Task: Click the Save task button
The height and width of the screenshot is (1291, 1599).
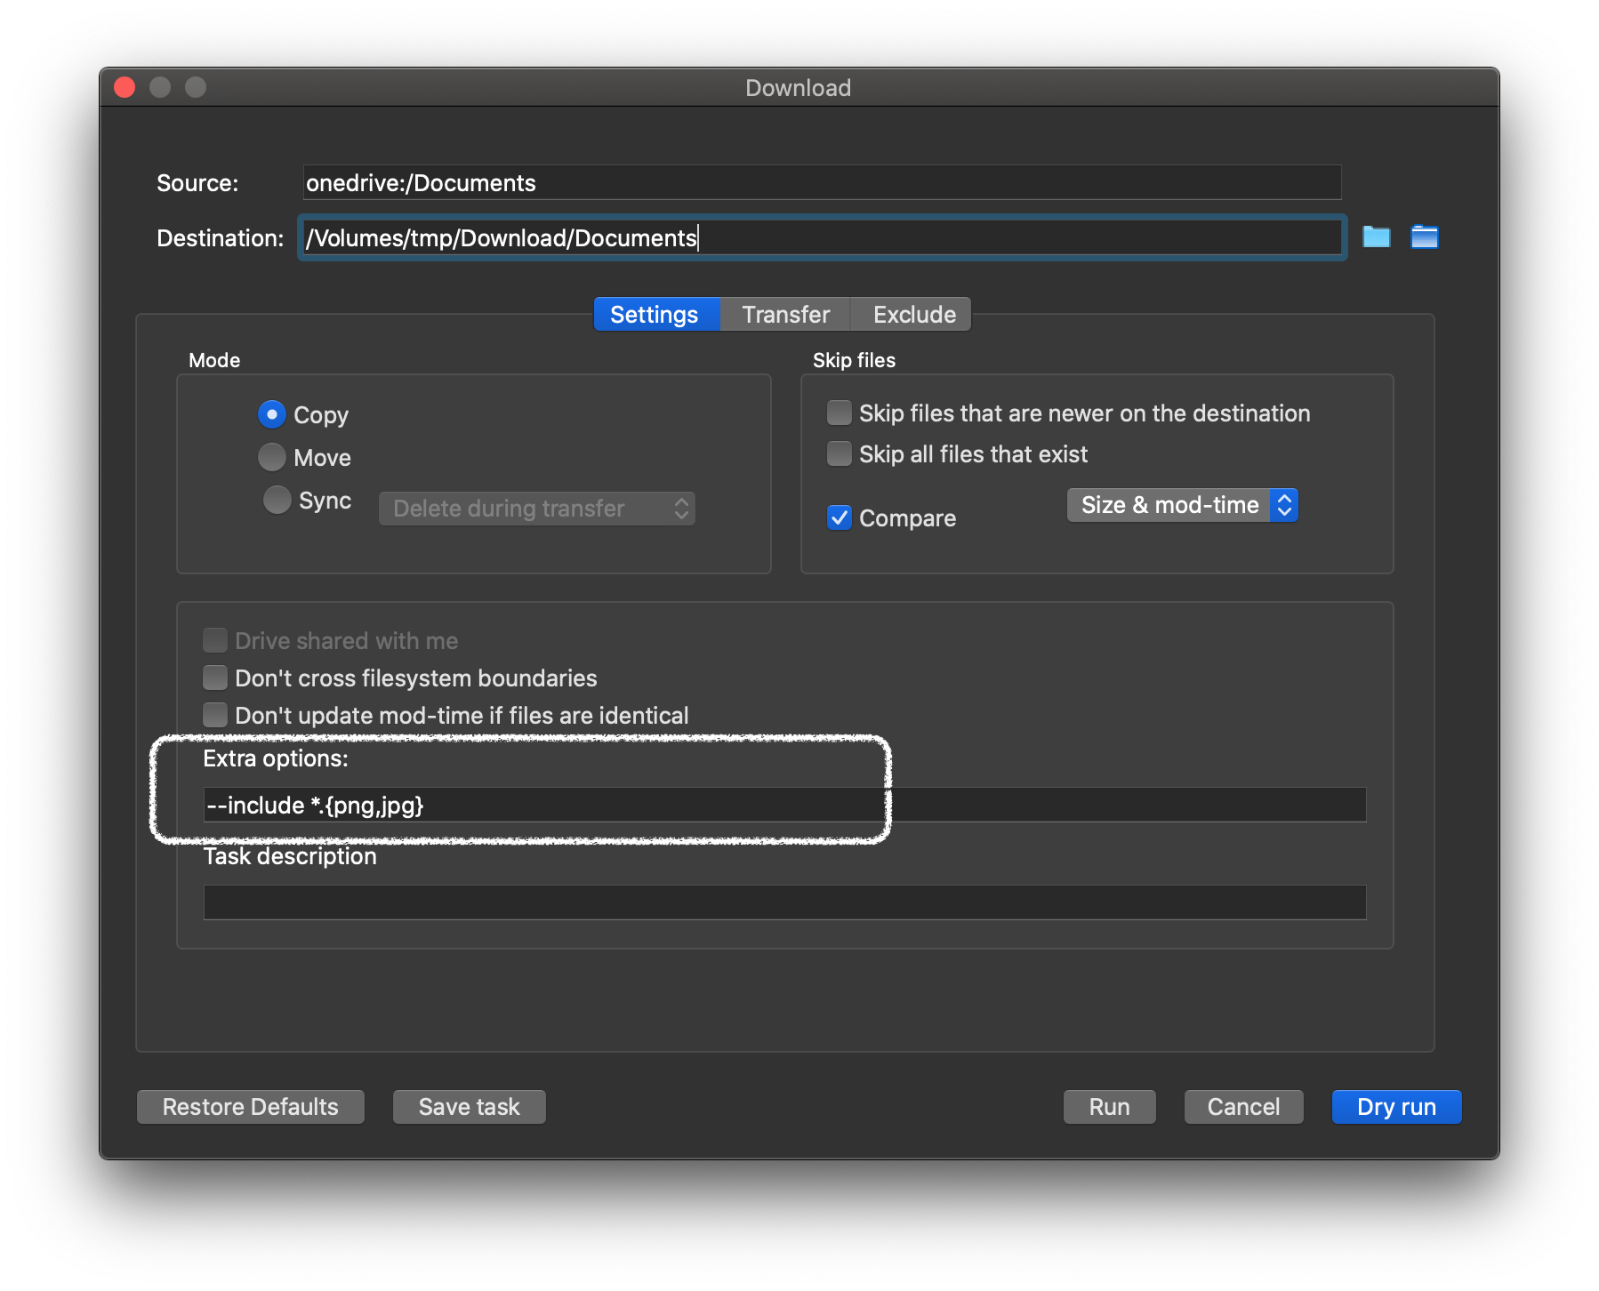Action: pyautogui.click(x=469, y=1107)
